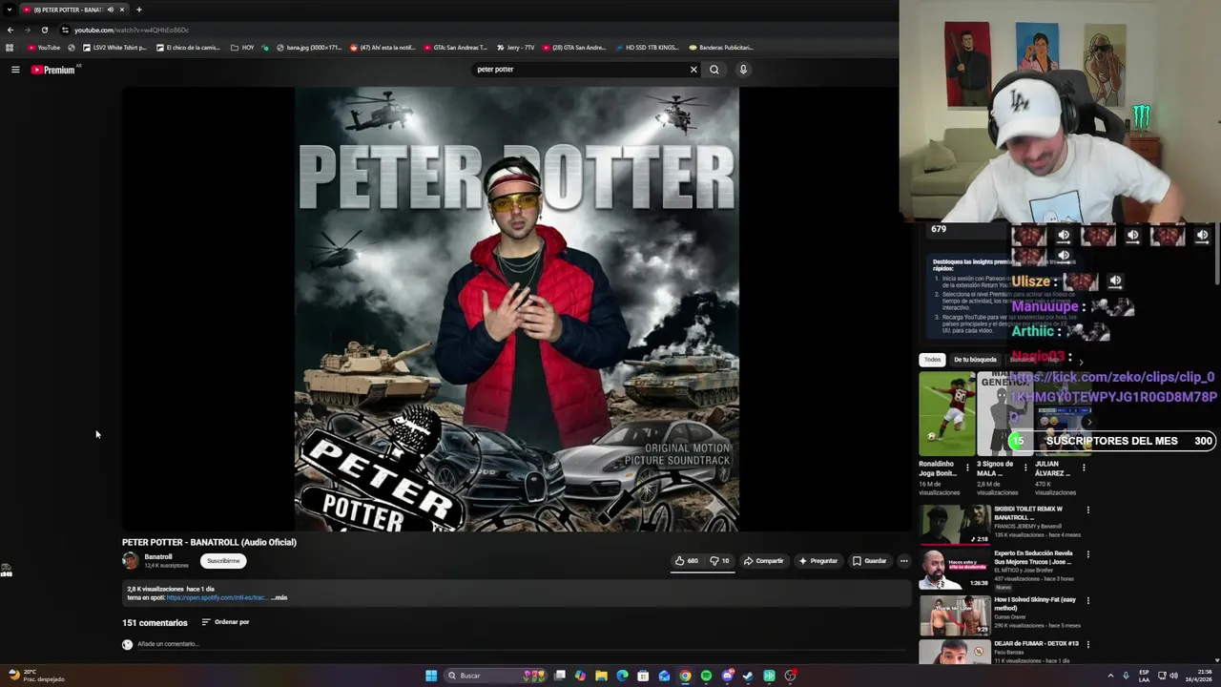Image resolution: width=1221 pixels, height=687 pixels.
Task: Open 'LSV2 White Tshirt' bookmark
Action: point(114,48)
